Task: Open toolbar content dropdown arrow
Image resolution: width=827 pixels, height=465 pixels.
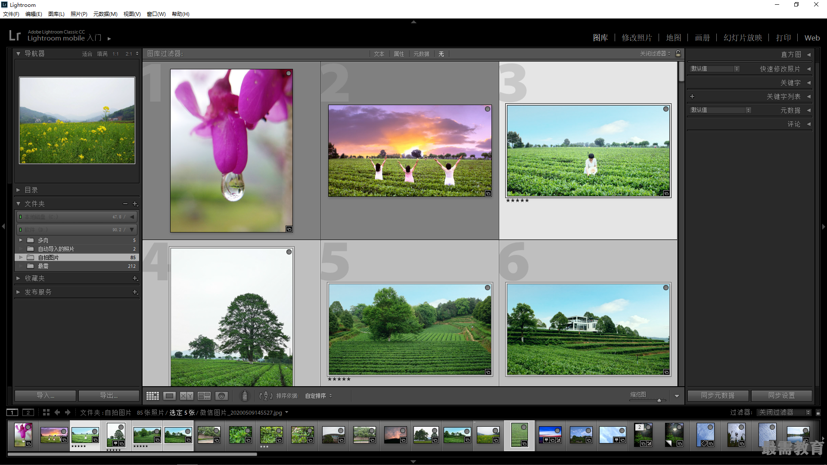Action: (x=677, y=396)
